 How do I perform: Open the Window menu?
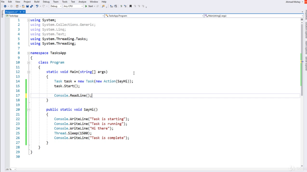pyautogui.click(x=94, y=2)
